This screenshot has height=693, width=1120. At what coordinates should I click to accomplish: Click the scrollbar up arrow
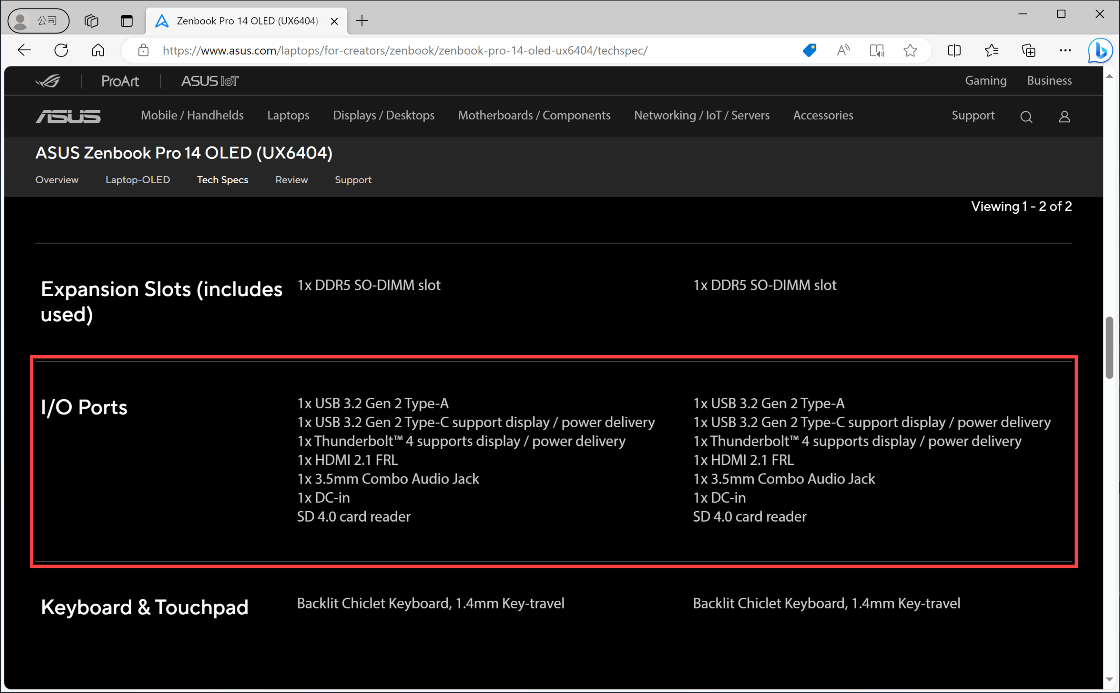pyautogui.click(x=1109, y=76)
